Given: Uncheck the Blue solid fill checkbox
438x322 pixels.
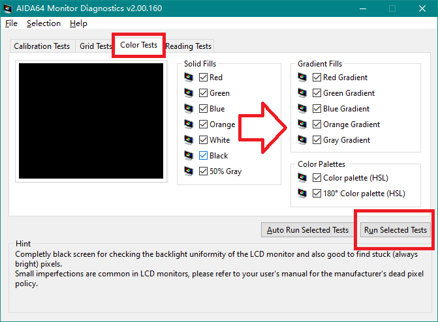Looking at the screenshot, I should tap(203, 109).
